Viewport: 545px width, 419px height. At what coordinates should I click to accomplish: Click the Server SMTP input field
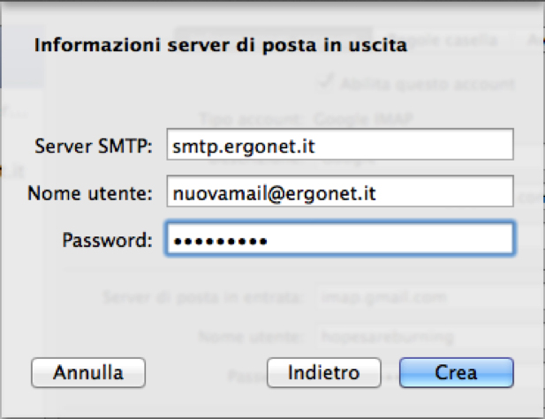tap(339, 145)
